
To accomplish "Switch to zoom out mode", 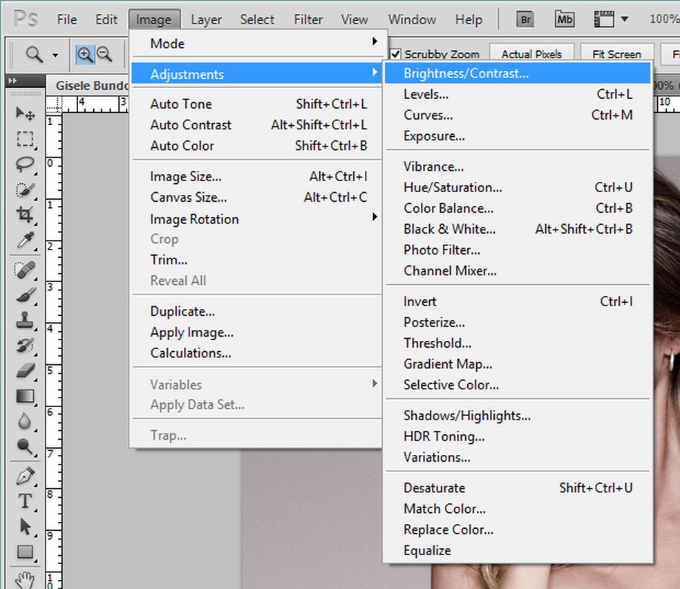I will 104,54.
